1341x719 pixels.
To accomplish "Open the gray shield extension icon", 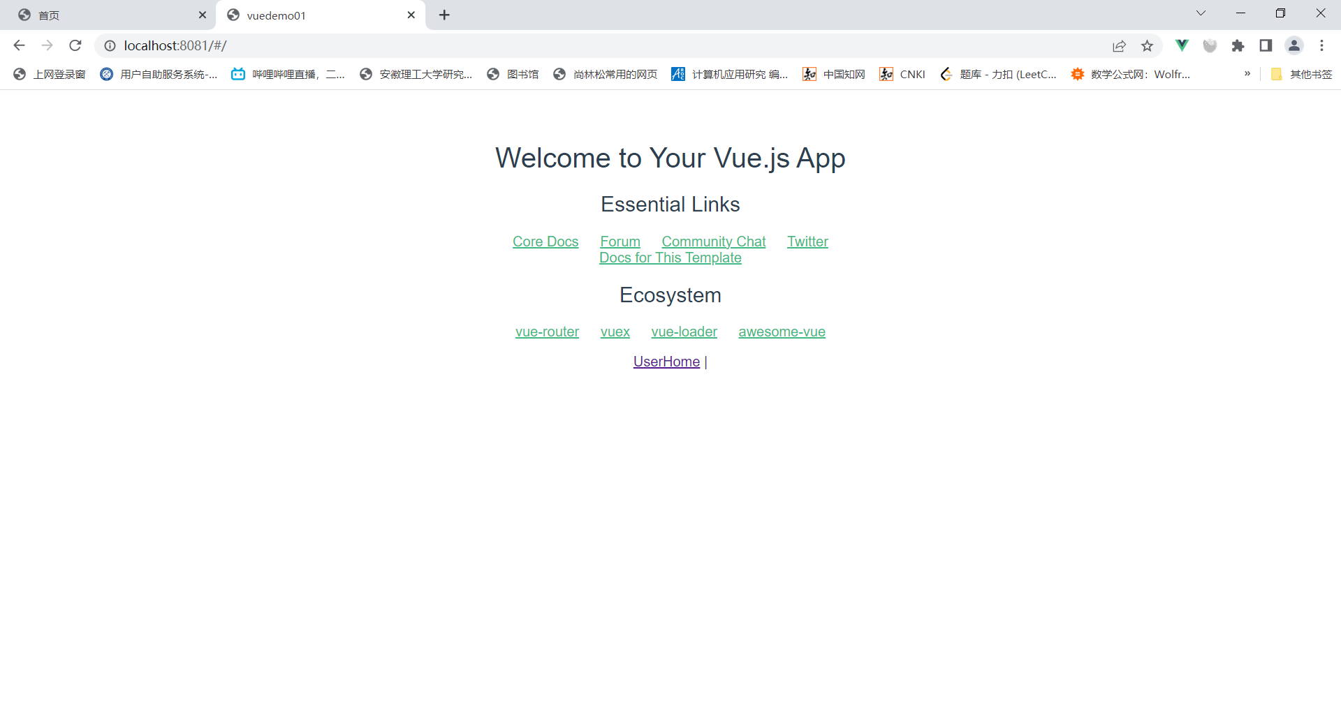I will [x=1210, y=45].
